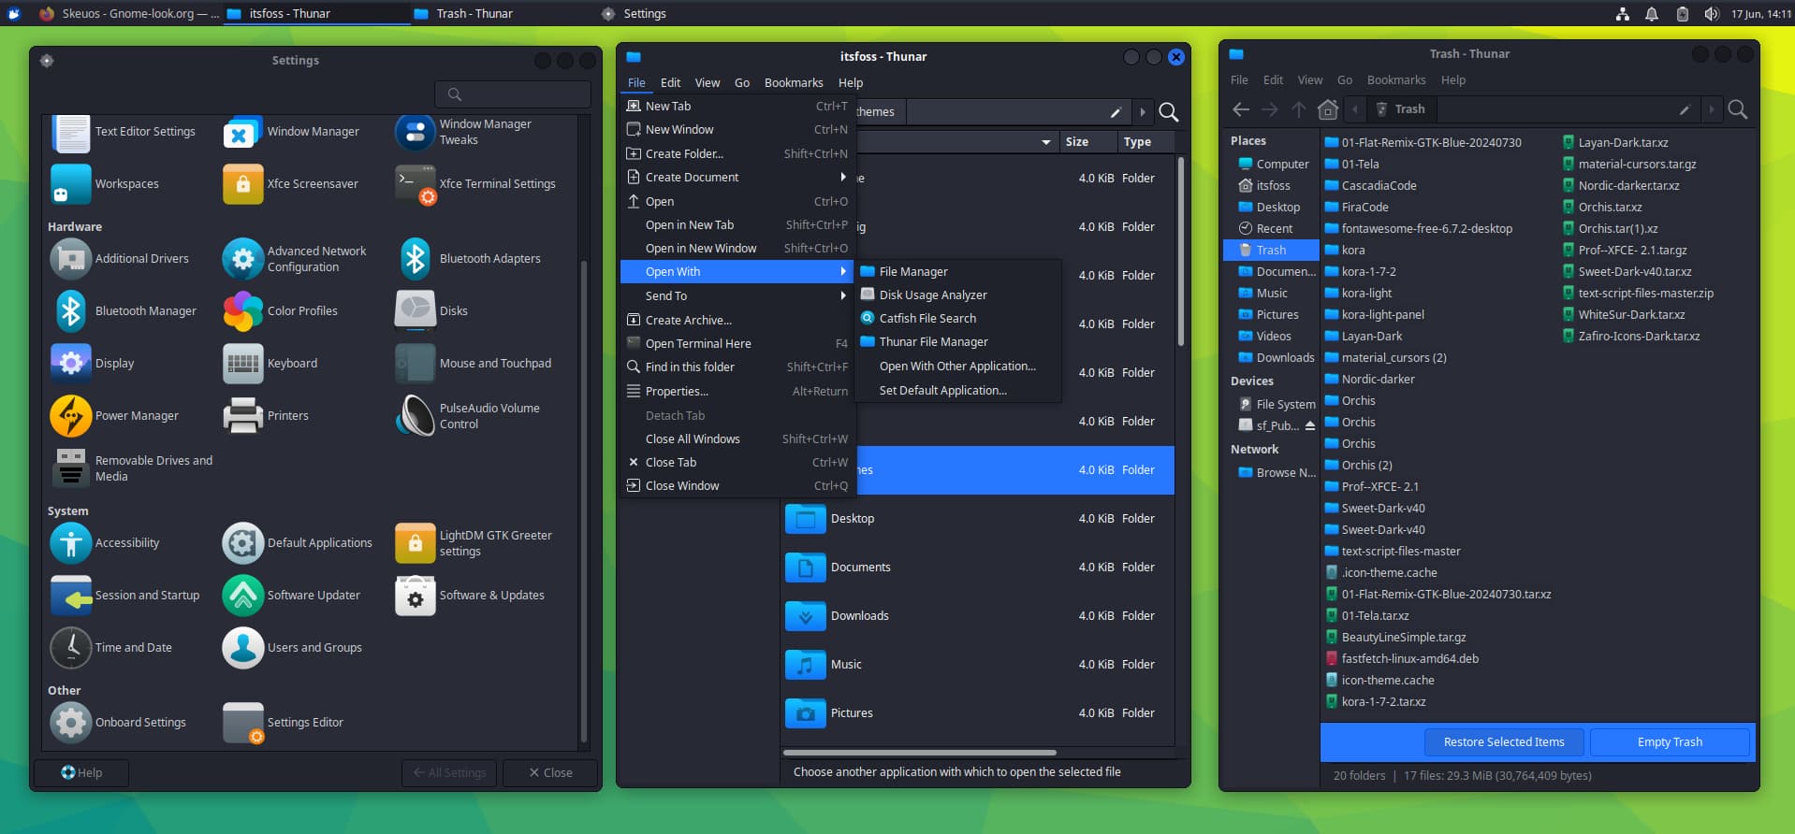Open LightDM GTK Greeter settings icon
This screenshot has height=834, width=1795.
click(415, 543)
